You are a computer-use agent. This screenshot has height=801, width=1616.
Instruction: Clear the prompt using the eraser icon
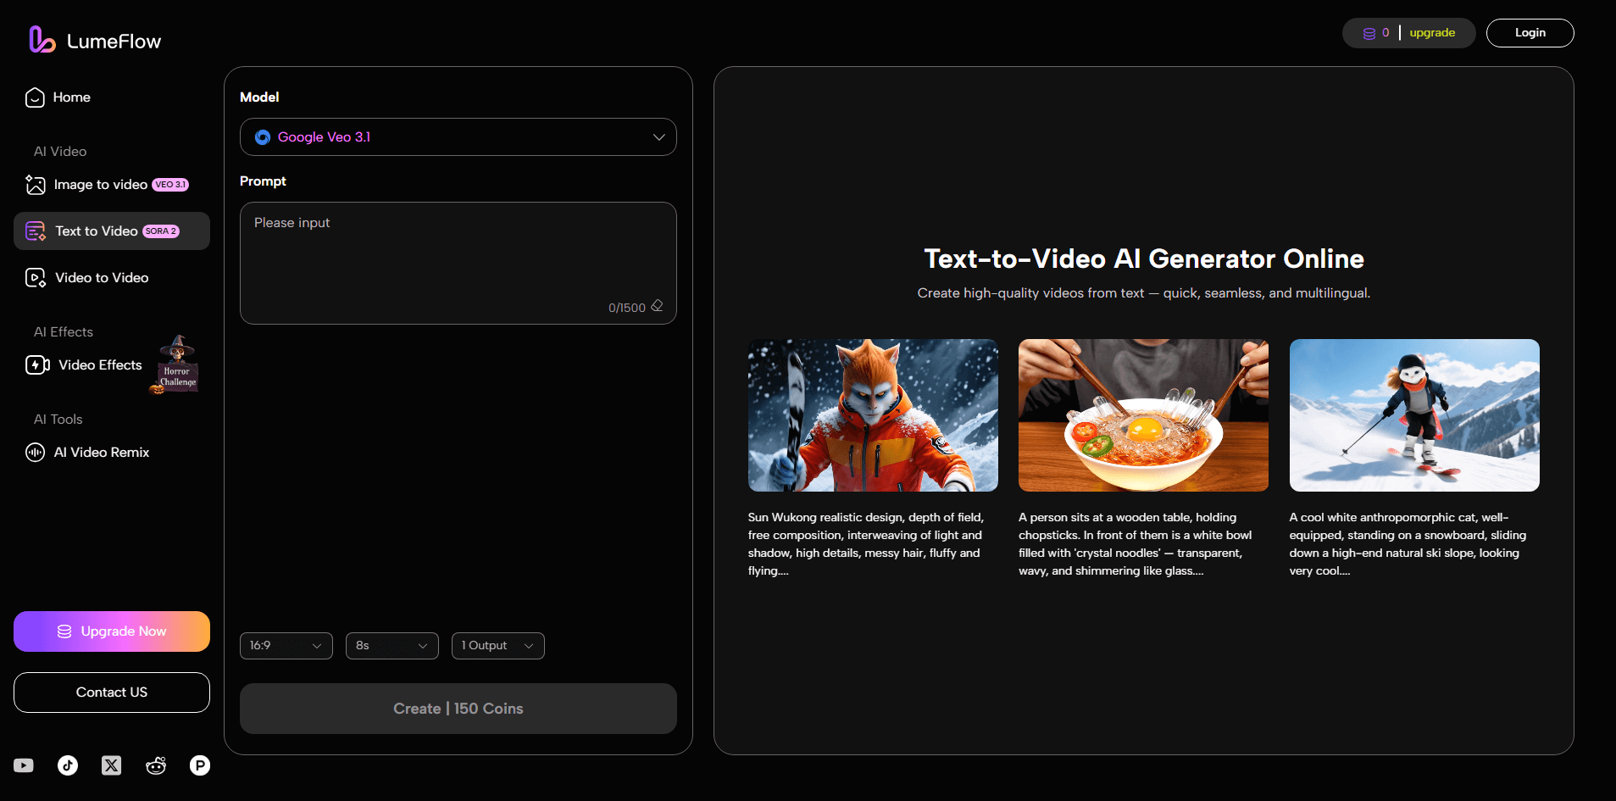pyautogui.click(x=658, y=306)
